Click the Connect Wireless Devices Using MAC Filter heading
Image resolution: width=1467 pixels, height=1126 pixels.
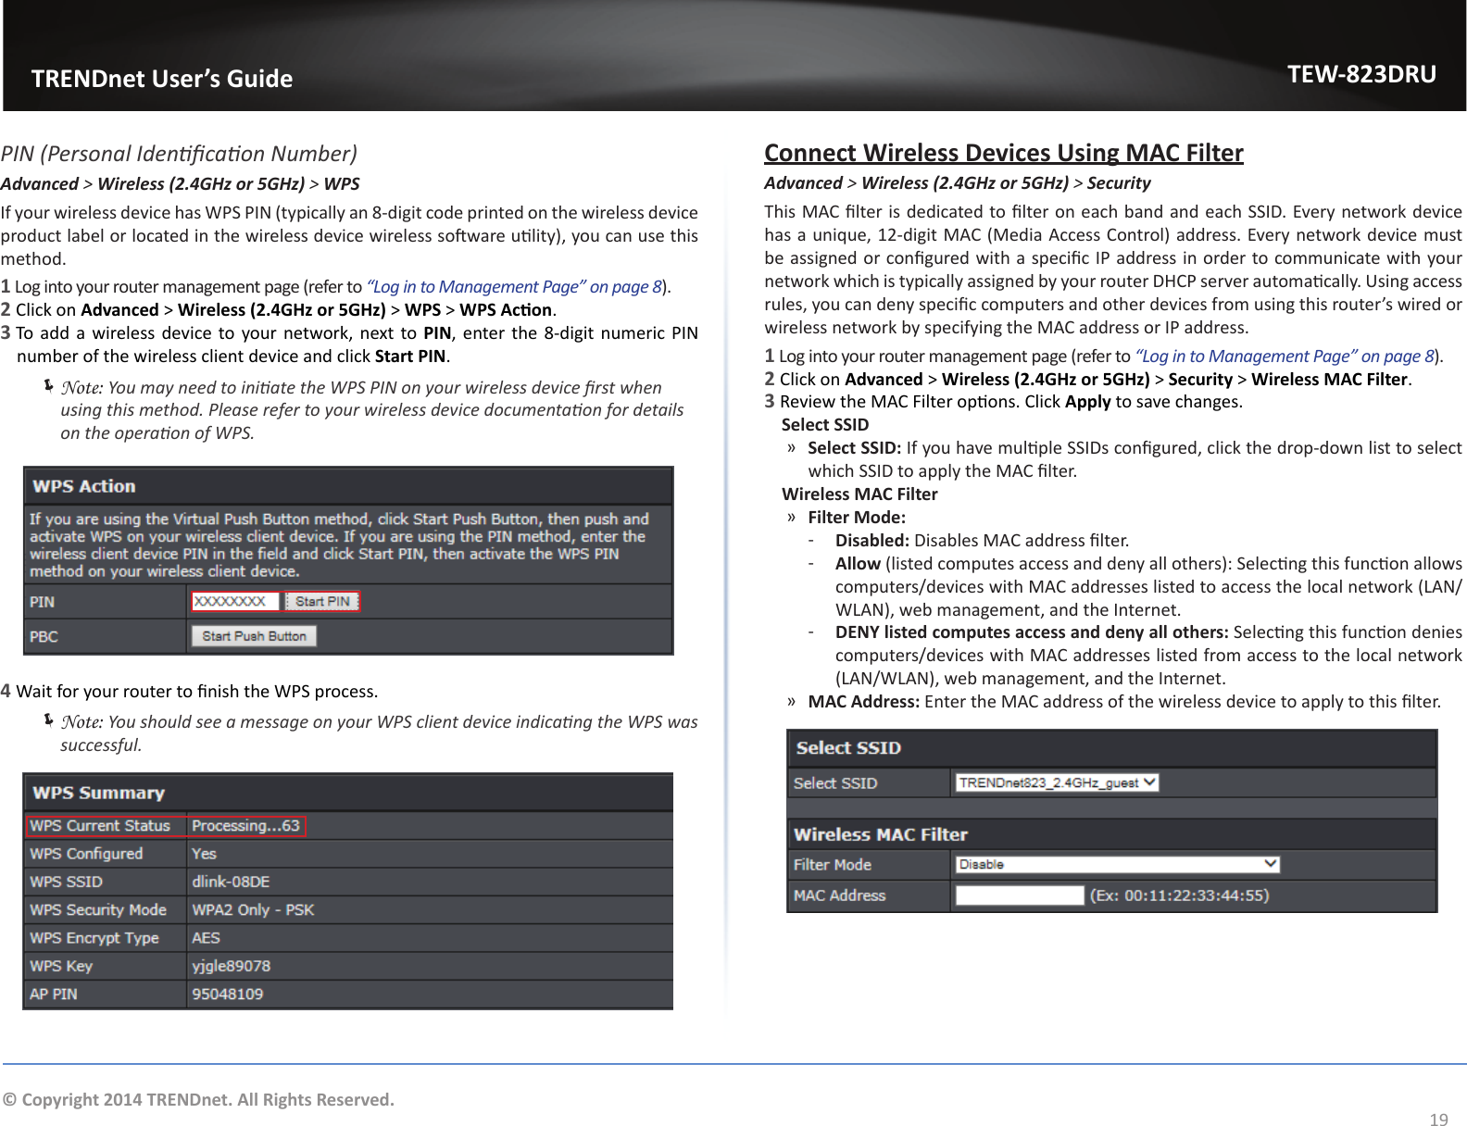pos(1003,153)
